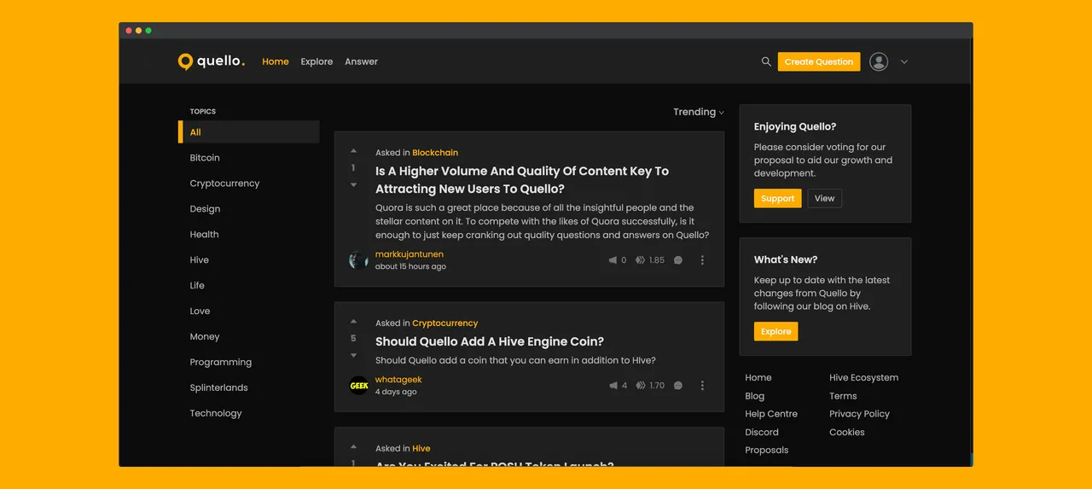The height and width of the screenshot is (489, 1092).
Task: Select the Bitcoin topic
Action: point(205,158)
